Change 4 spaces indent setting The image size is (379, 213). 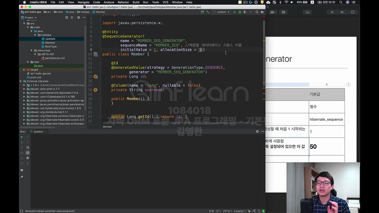click(x=240, y=211)
